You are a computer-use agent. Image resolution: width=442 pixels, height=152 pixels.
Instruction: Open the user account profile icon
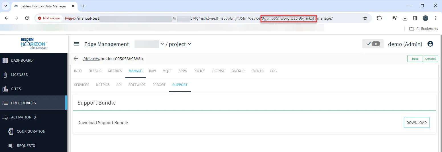coord(430,44)
